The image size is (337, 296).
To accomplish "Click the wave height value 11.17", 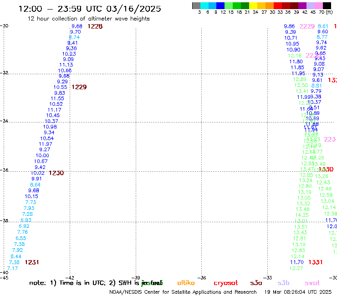I will (54, 110).
